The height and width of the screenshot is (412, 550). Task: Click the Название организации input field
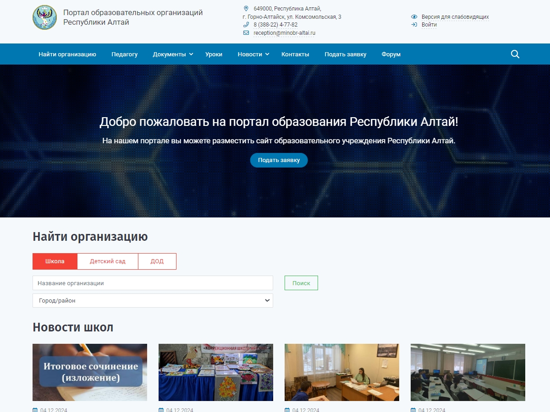pyautogui.click(x=152, y=283)
